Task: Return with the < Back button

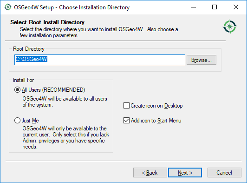Action: [x=150, y=173]
